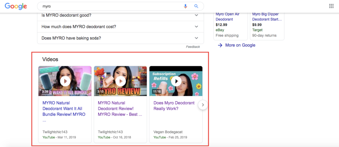The image size is (339, 147).
Task: Click the eBay seller label
Action: pyautogui.click(x=220, y=30)
